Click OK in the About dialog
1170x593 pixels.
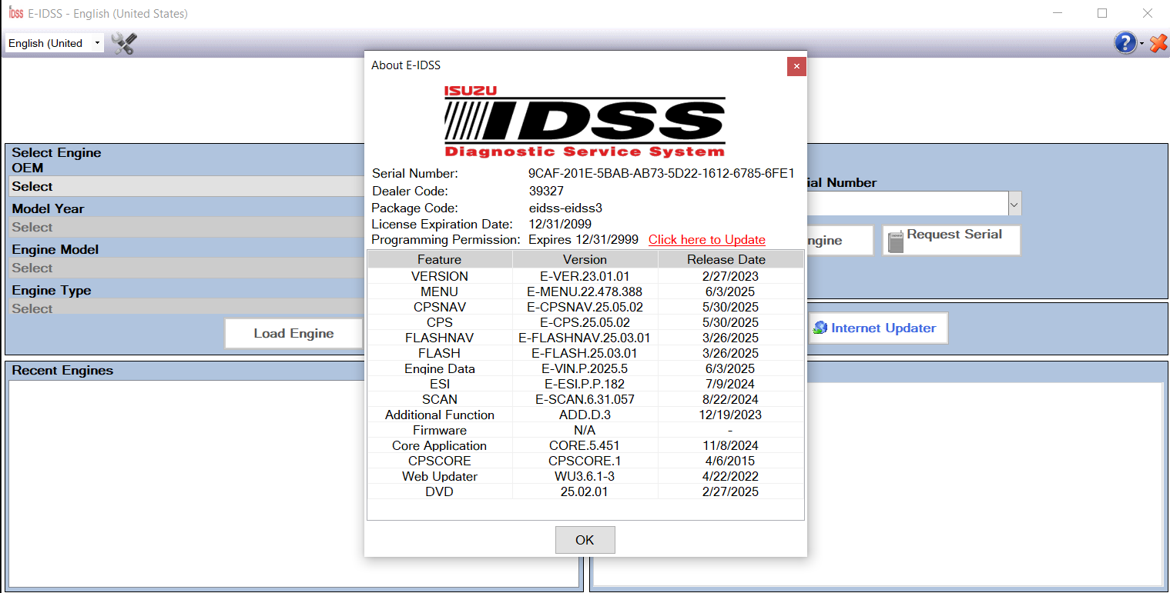click(585, 540)
